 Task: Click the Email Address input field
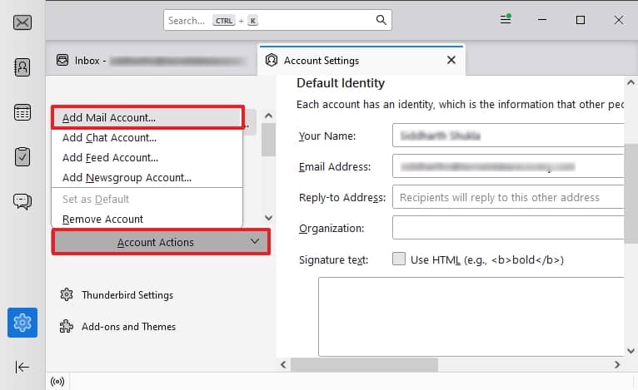(508, 166)
